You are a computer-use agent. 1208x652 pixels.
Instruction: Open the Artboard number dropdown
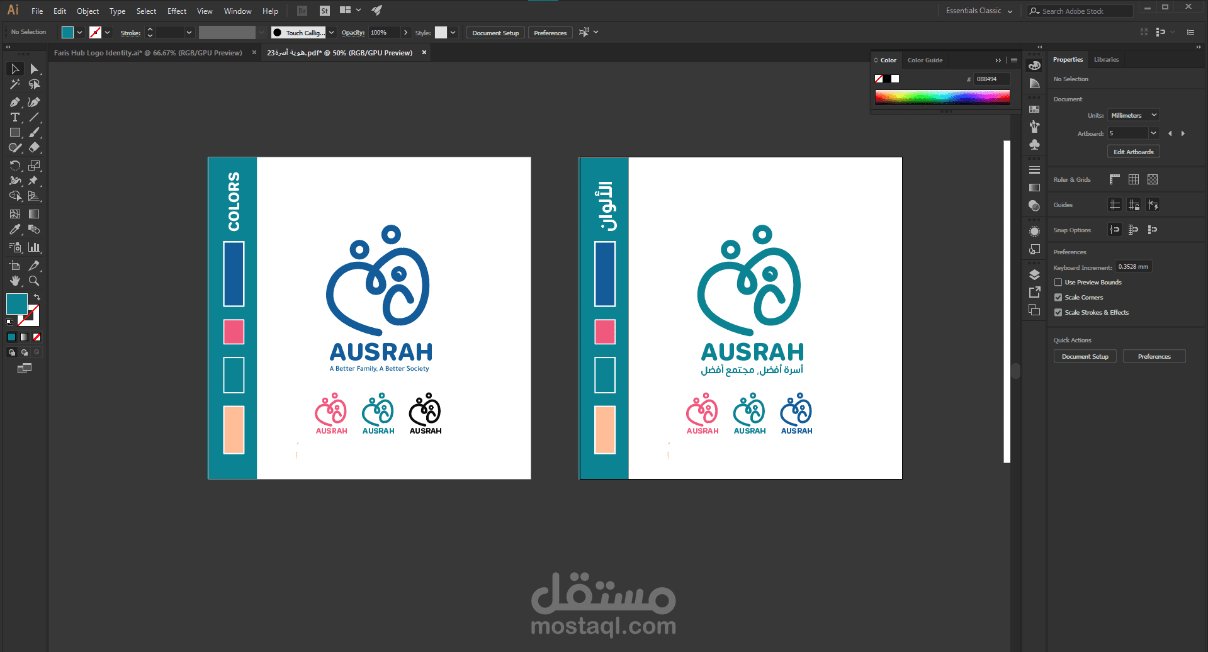pyautogui.click(x=1153, y=133)
